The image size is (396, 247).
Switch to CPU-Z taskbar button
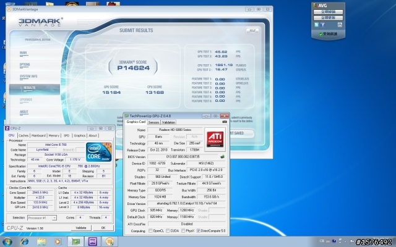[92, 242]
